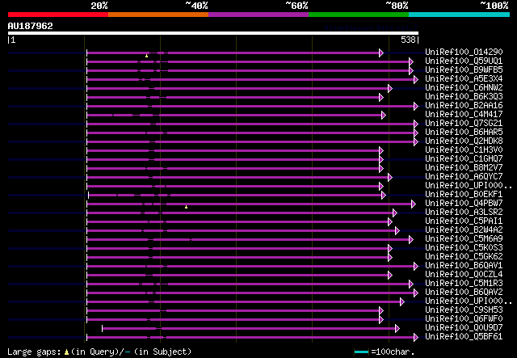Click the purple ~60% identity color segment

258,15
